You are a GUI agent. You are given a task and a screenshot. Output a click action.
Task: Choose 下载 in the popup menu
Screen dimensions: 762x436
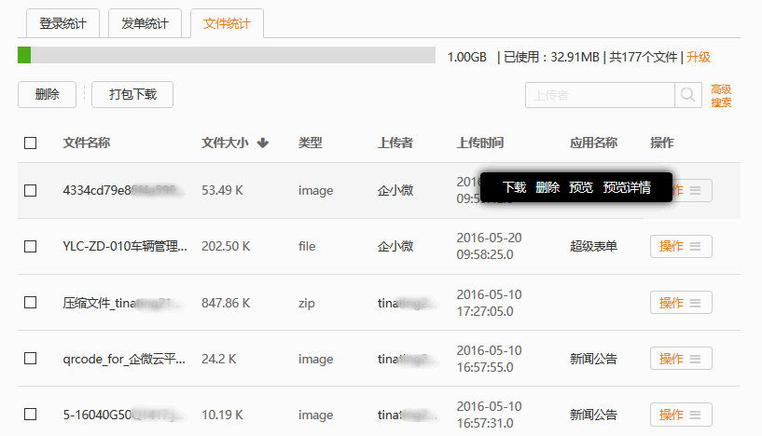point(514,187)
